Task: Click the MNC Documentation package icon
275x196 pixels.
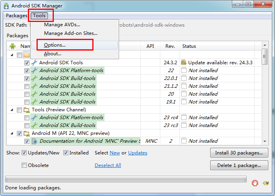Action: pos(35,141)
